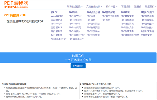Click the 转PDF column heading

tap(54, 12)
